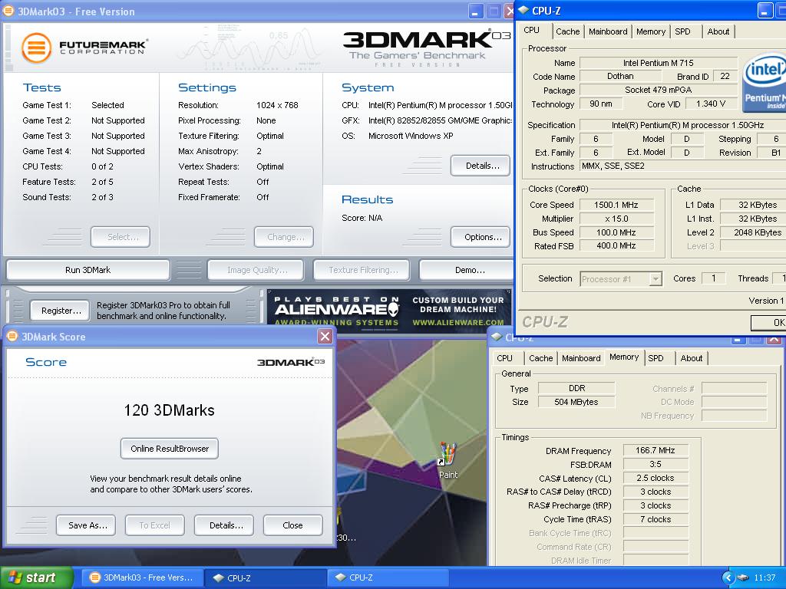This screenshot has height=589, width=786.
Task: Click the Image Quality... button
Action: (256, 270)
